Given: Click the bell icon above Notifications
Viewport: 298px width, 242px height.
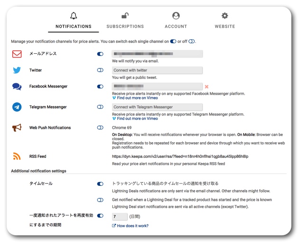Looking at the screenshot, I should click(73, 16).
